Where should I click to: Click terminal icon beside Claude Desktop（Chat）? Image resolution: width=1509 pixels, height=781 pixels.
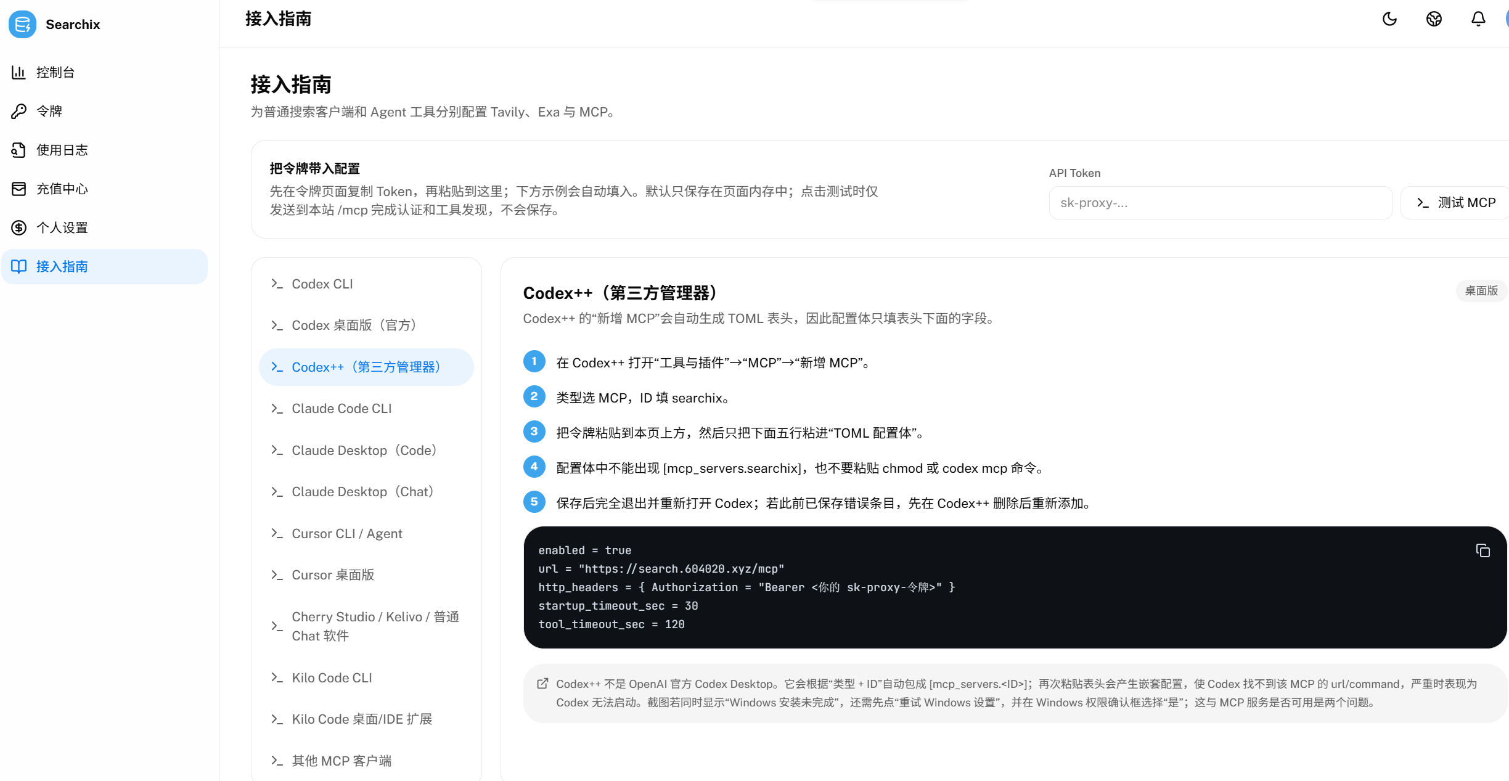pos(277,492)
